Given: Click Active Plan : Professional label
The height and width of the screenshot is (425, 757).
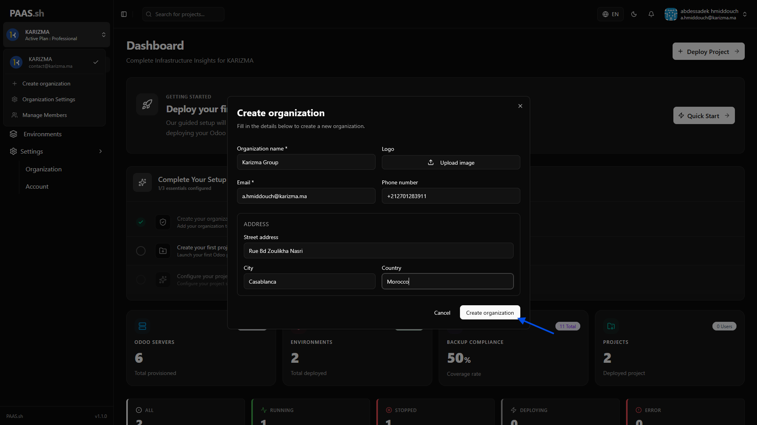Looking at the screenshot, I should [51, 39].
